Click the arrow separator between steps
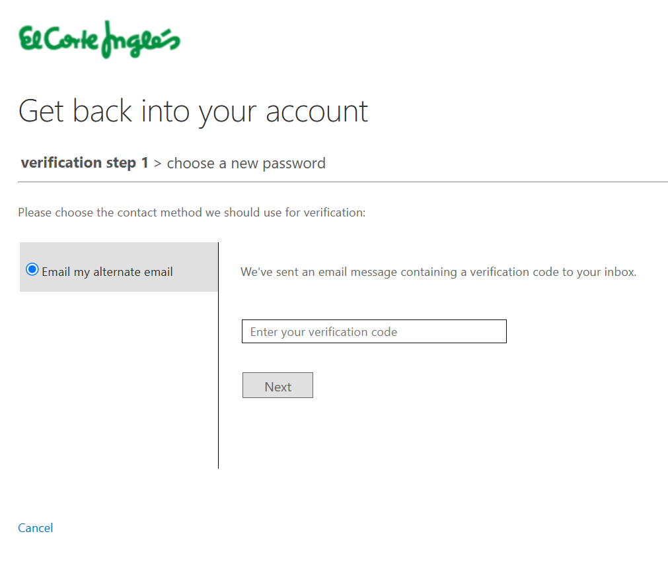 tap(158, 164)
